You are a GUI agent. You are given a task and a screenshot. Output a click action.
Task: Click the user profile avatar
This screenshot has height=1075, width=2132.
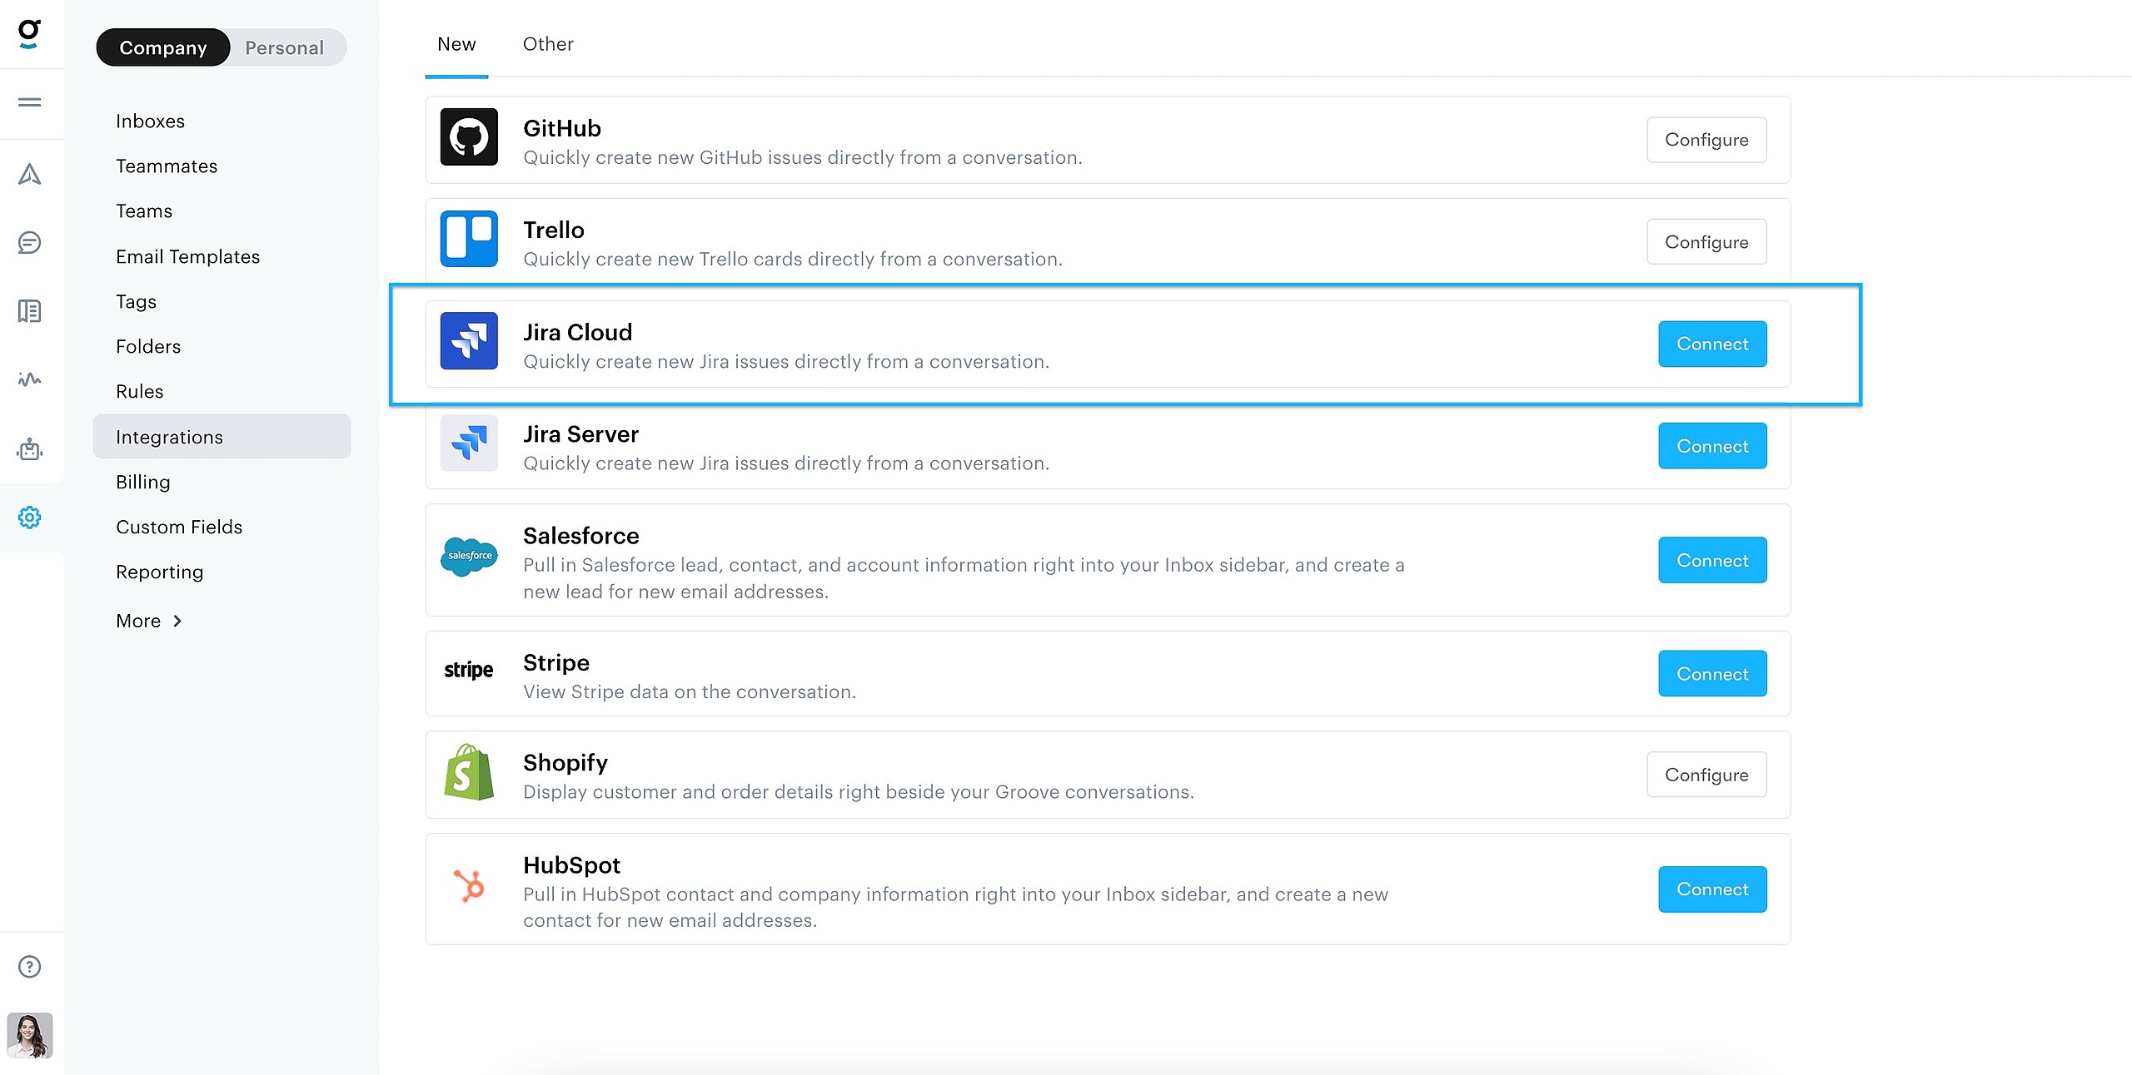pyautogui.click(x=30, y=1035)
